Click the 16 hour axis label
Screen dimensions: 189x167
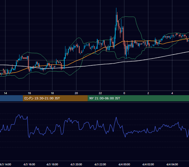point(29,93)
